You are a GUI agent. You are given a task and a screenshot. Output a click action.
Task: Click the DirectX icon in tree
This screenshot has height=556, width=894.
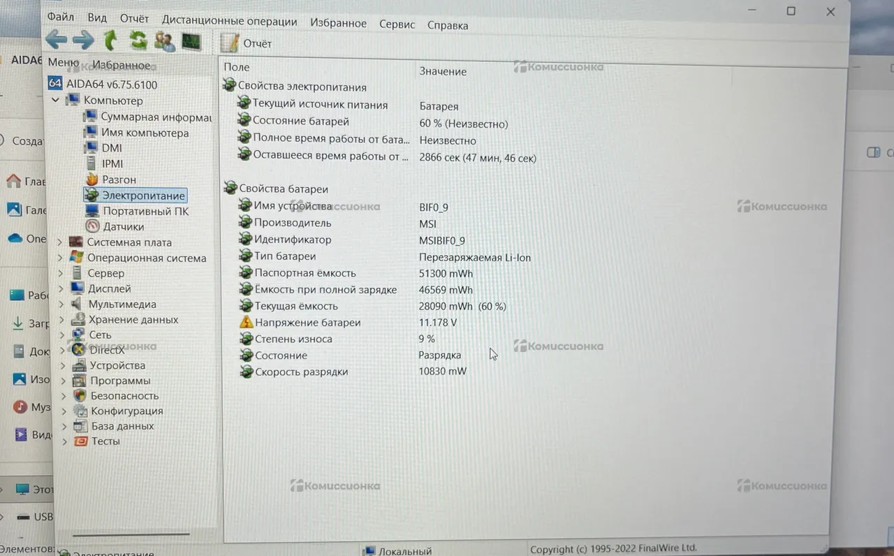click(79, 350)
